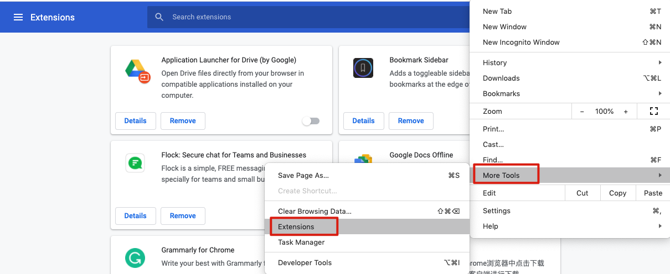This screenshot has height=274, width=670.
Task: Click the search magnifier icon
Action: 159,17
